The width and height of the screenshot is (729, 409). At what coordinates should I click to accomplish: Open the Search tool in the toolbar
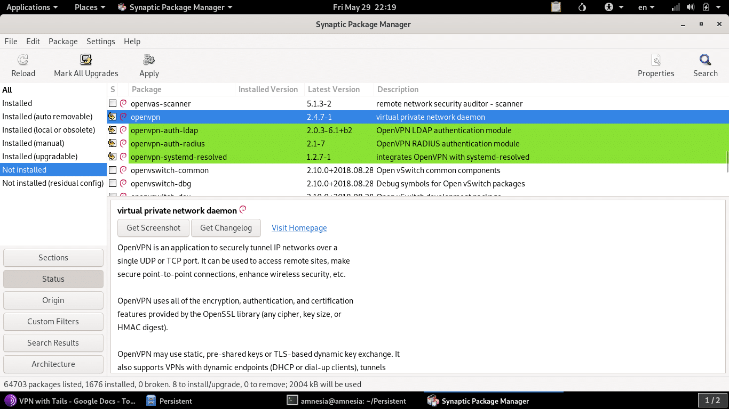coord(705,65)
